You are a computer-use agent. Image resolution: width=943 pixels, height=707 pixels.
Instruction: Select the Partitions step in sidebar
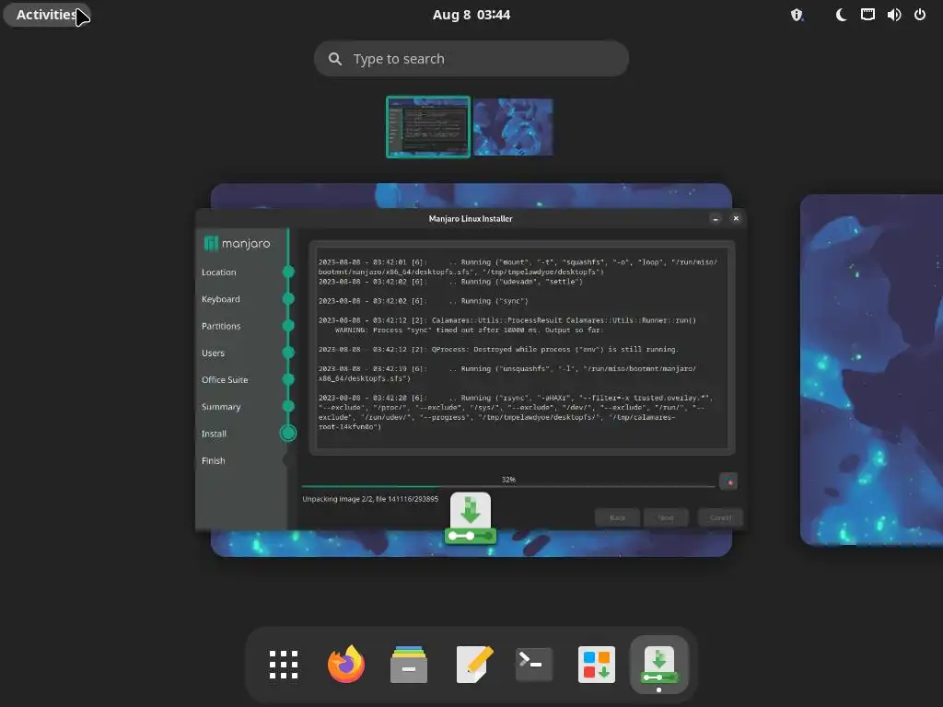(221, 326)
